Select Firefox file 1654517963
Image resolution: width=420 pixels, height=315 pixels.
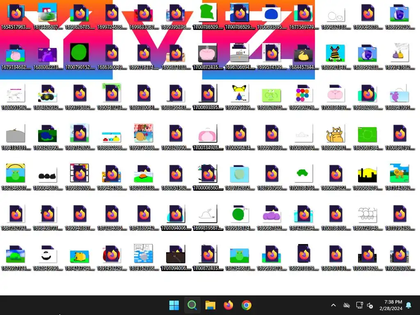[x=16, y=16]
